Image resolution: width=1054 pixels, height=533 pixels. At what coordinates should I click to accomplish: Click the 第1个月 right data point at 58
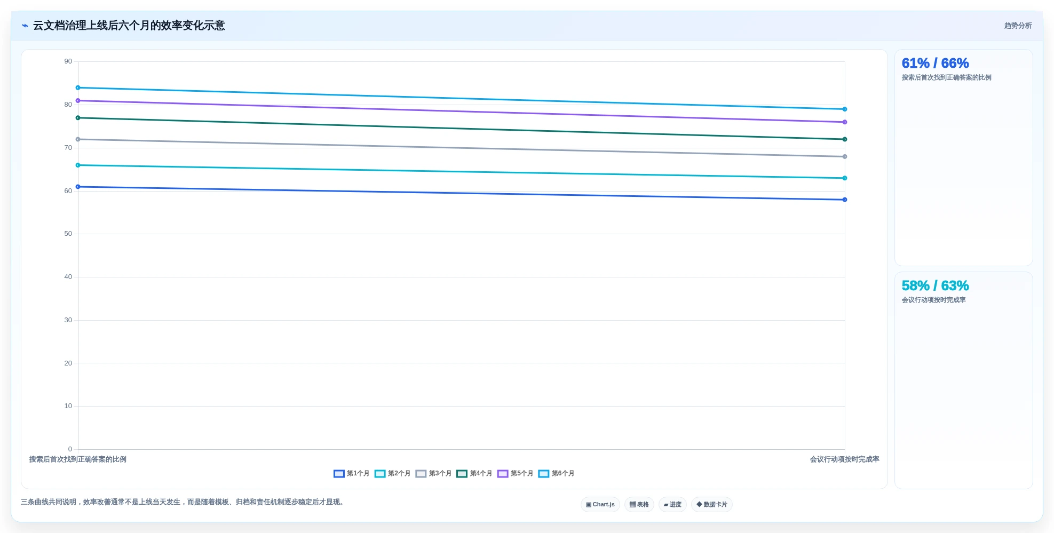845,200
